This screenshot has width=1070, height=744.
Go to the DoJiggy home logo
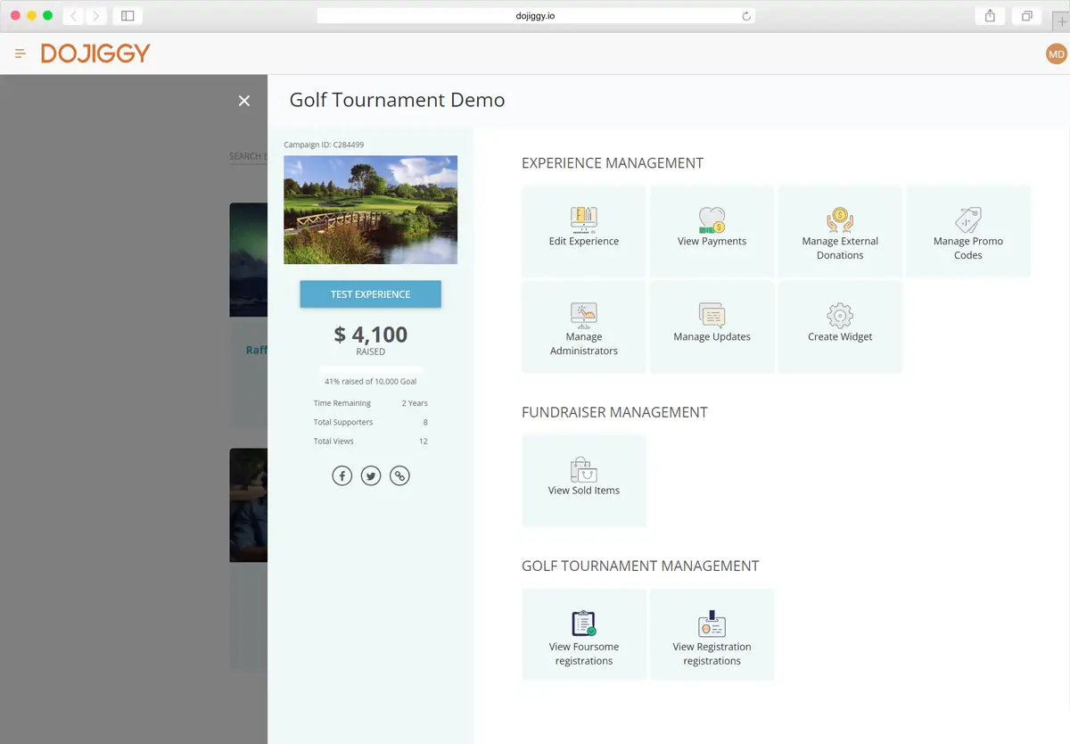tap(95, 53)
